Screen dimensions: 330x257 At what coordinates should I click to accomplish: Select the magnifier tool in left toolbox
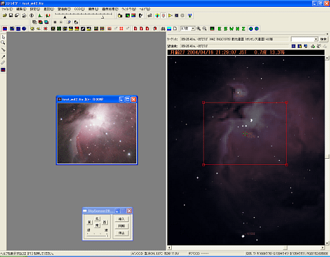pos(3,43)
